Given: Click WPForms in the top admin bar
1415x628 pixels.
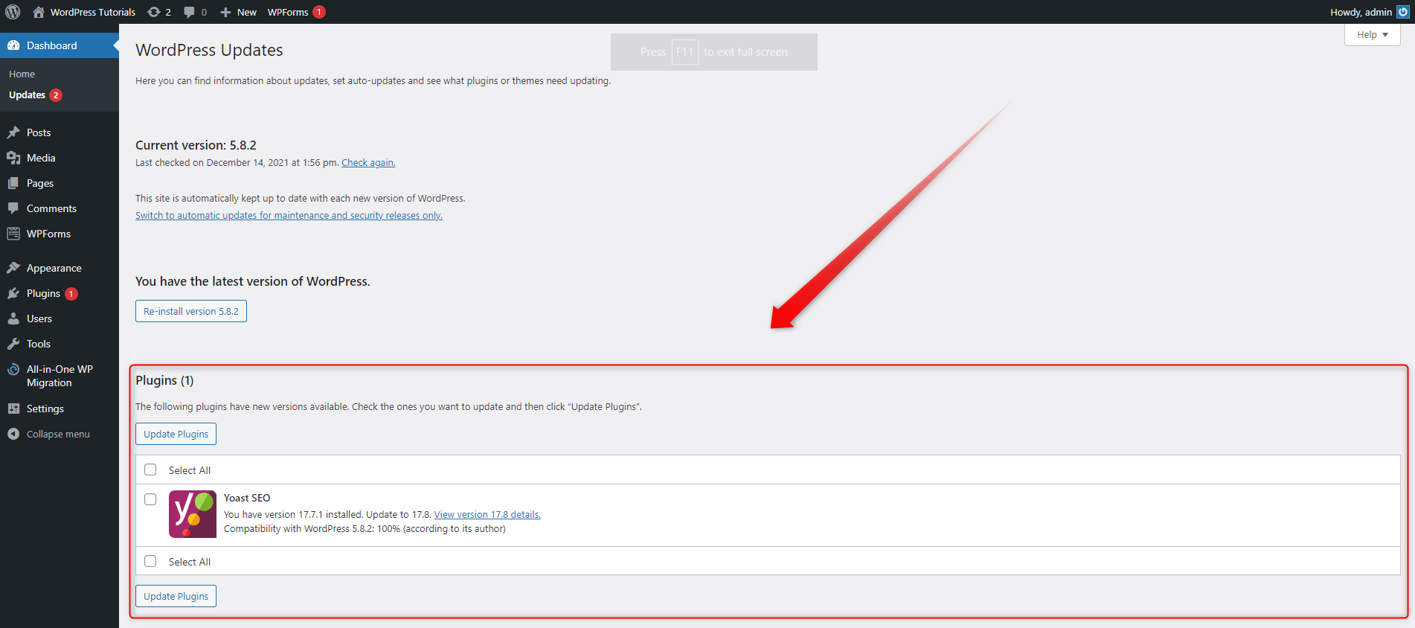Looking at the screenshot, I should (x=288, y=12).
